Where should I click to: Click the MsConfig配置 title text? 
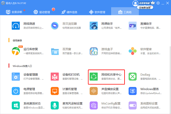click(111, 103)
